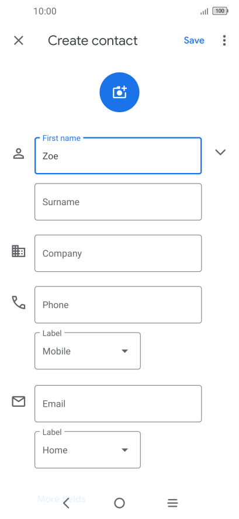Select the Email input field
Image resolution: width=239 pixels, height=519 pixels.
[118, 403]
